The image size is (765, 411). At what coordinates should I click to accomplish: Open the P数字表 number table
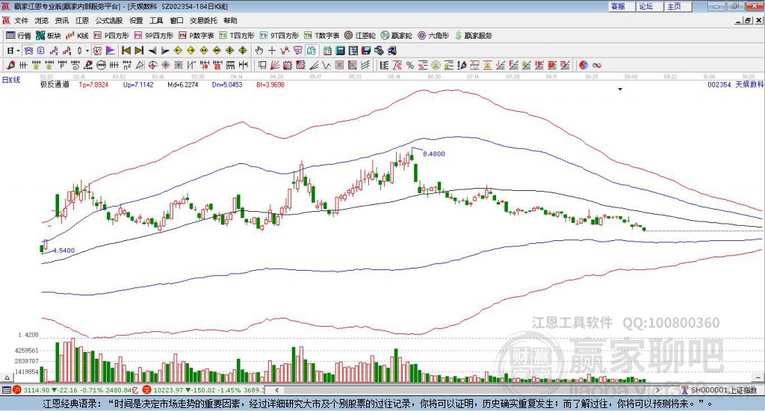196,36
